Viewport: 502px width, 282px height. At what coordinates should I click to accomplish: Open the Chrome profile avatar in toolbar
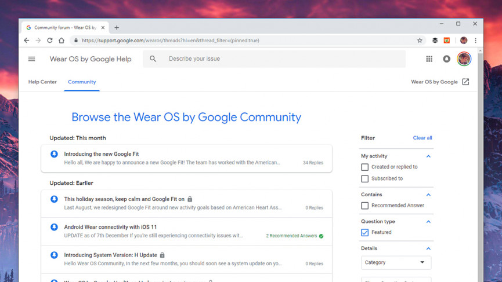point(464,40)
